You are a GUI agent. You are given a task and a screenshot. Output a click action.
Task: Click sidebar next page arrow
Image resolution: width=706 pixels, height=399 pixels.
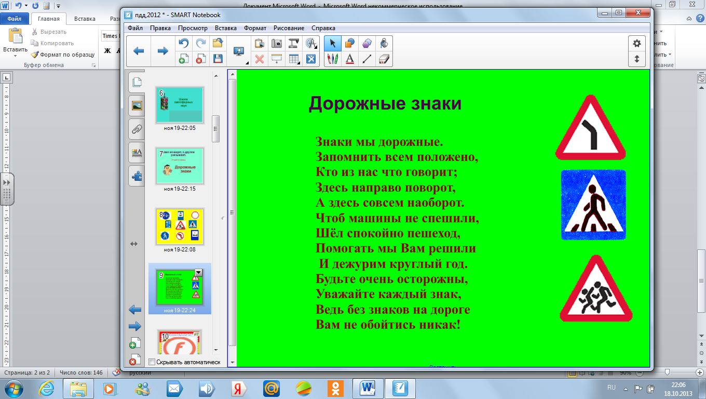click(135, 326)
